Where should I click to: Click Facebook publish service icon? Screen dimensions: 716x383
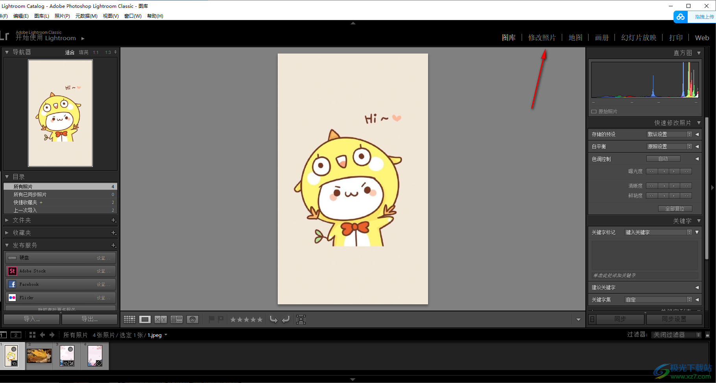[x=12, y=284]
